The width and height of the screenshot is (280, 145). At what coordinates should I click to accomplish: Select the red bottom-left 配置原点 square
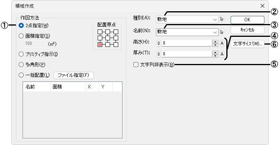[100, 45]
